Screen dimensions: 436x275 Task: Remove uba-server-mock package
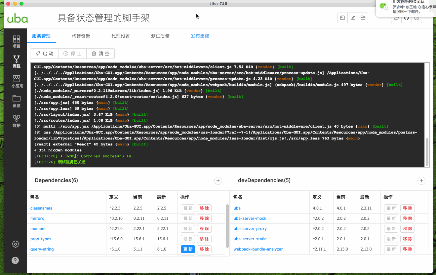pyautogui.click(x=408, y=218)
